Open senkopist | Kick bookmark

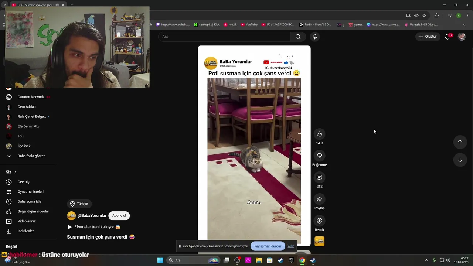(x=207, y=25)
